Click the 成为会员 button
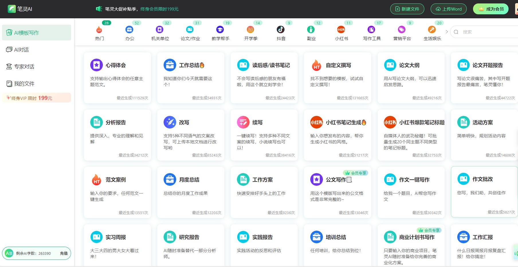The width and height of the screenshot is (518, 267). point(491,9)
